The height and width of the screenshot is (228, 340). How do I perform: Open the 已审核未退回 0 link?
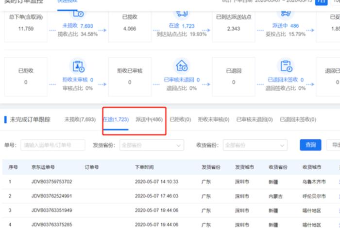tap(182, 80)
